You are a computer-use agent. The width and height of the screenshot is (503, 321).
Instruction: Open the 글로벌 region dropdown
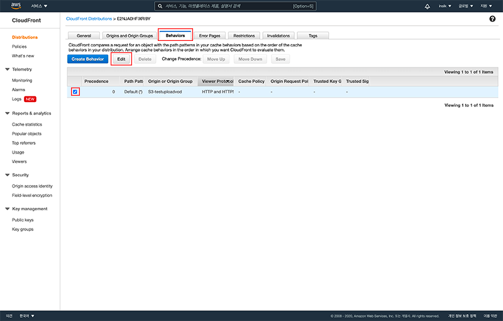click(466, 6)
